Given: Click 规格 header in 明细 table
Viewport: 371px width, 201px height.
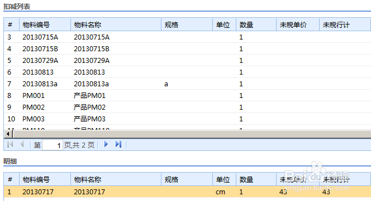Looking at the screenshot, I should (187, 179).
